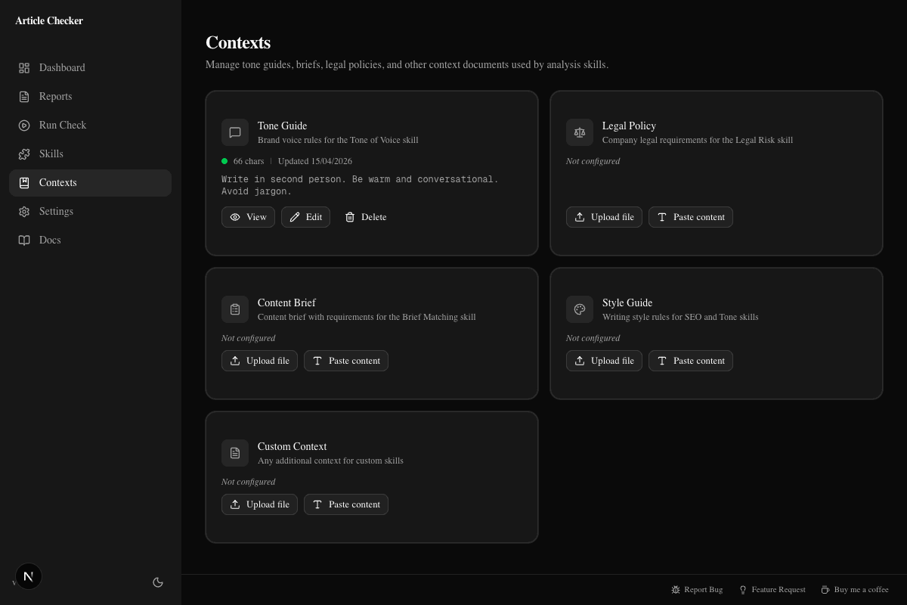The width and height of the screenshot is (907, 605).
Task: Toggle dark mode with the moon switch
Action: coord(158,582)
